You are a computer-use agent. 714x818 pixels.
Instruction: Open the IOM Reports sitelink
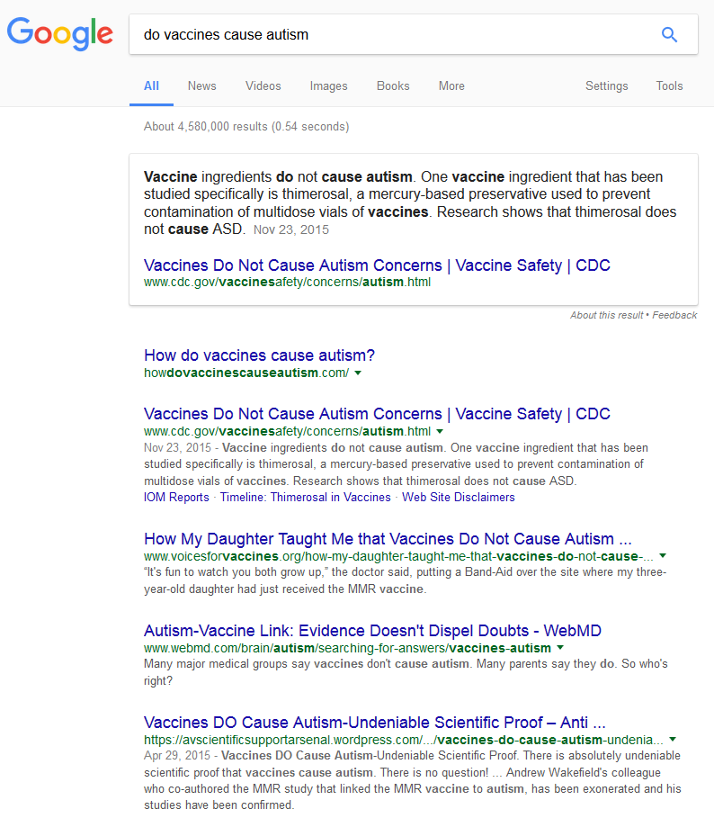click(x=176, y=497)
